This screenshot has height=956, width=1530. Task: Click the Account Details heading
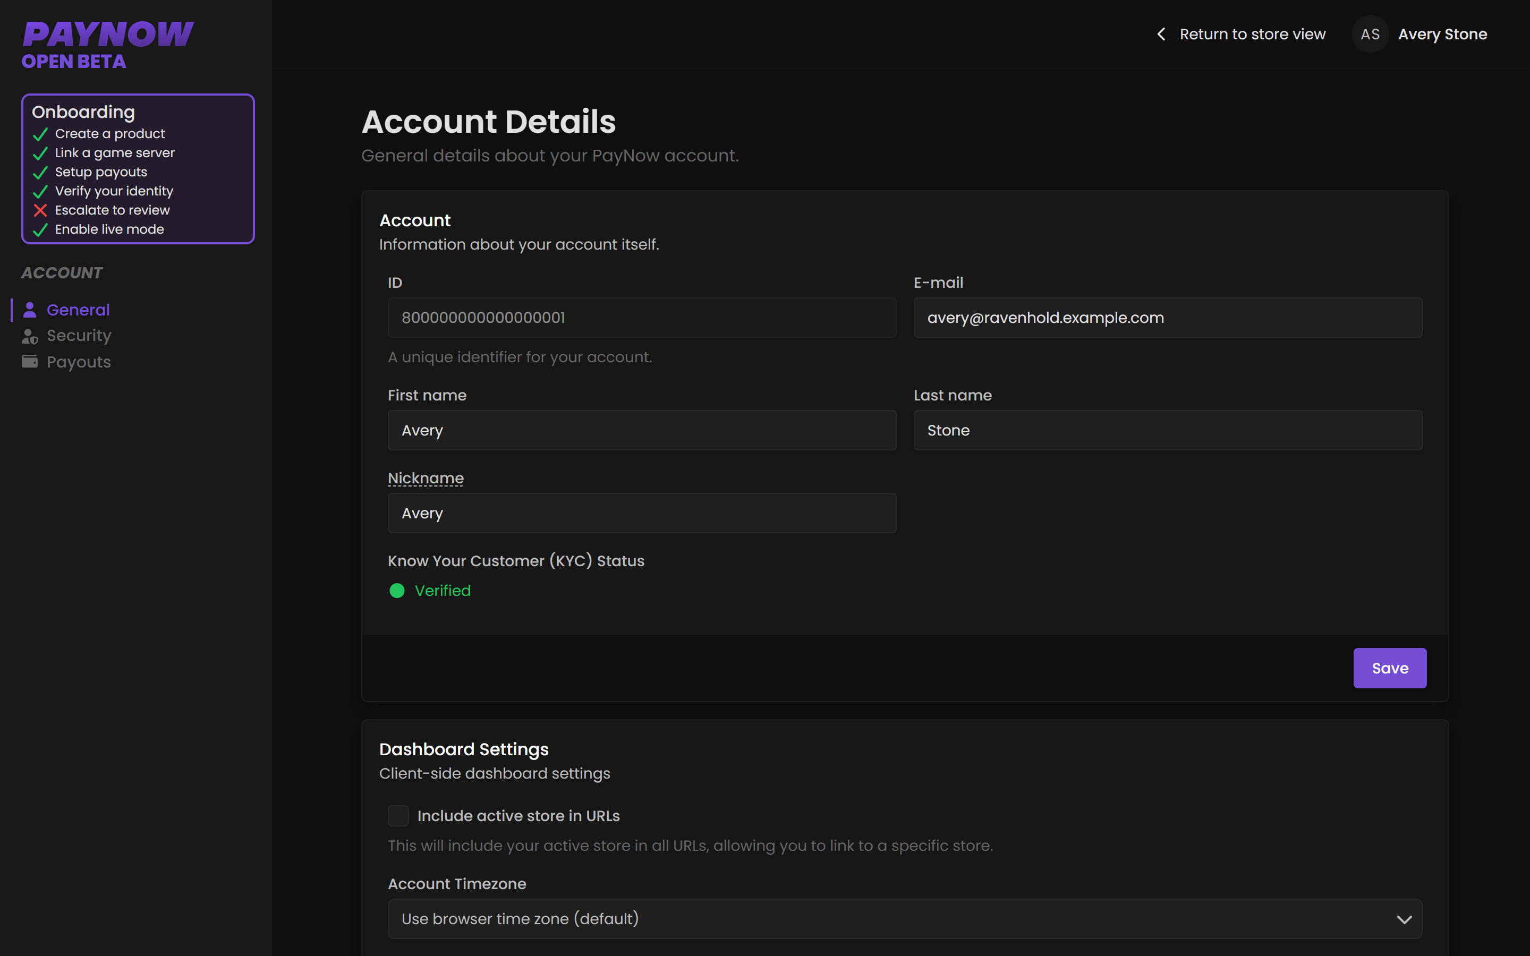click(x=489, y=122)
